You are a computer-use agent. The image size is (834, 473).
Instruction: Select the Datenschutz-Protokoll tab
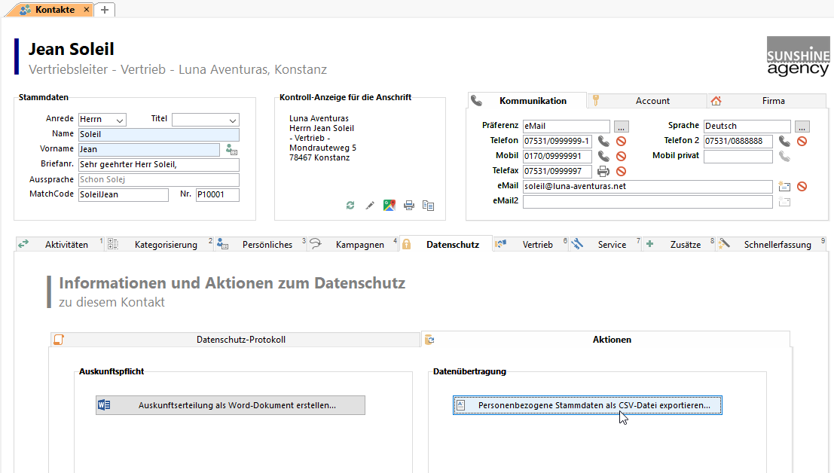pos(240,340)
